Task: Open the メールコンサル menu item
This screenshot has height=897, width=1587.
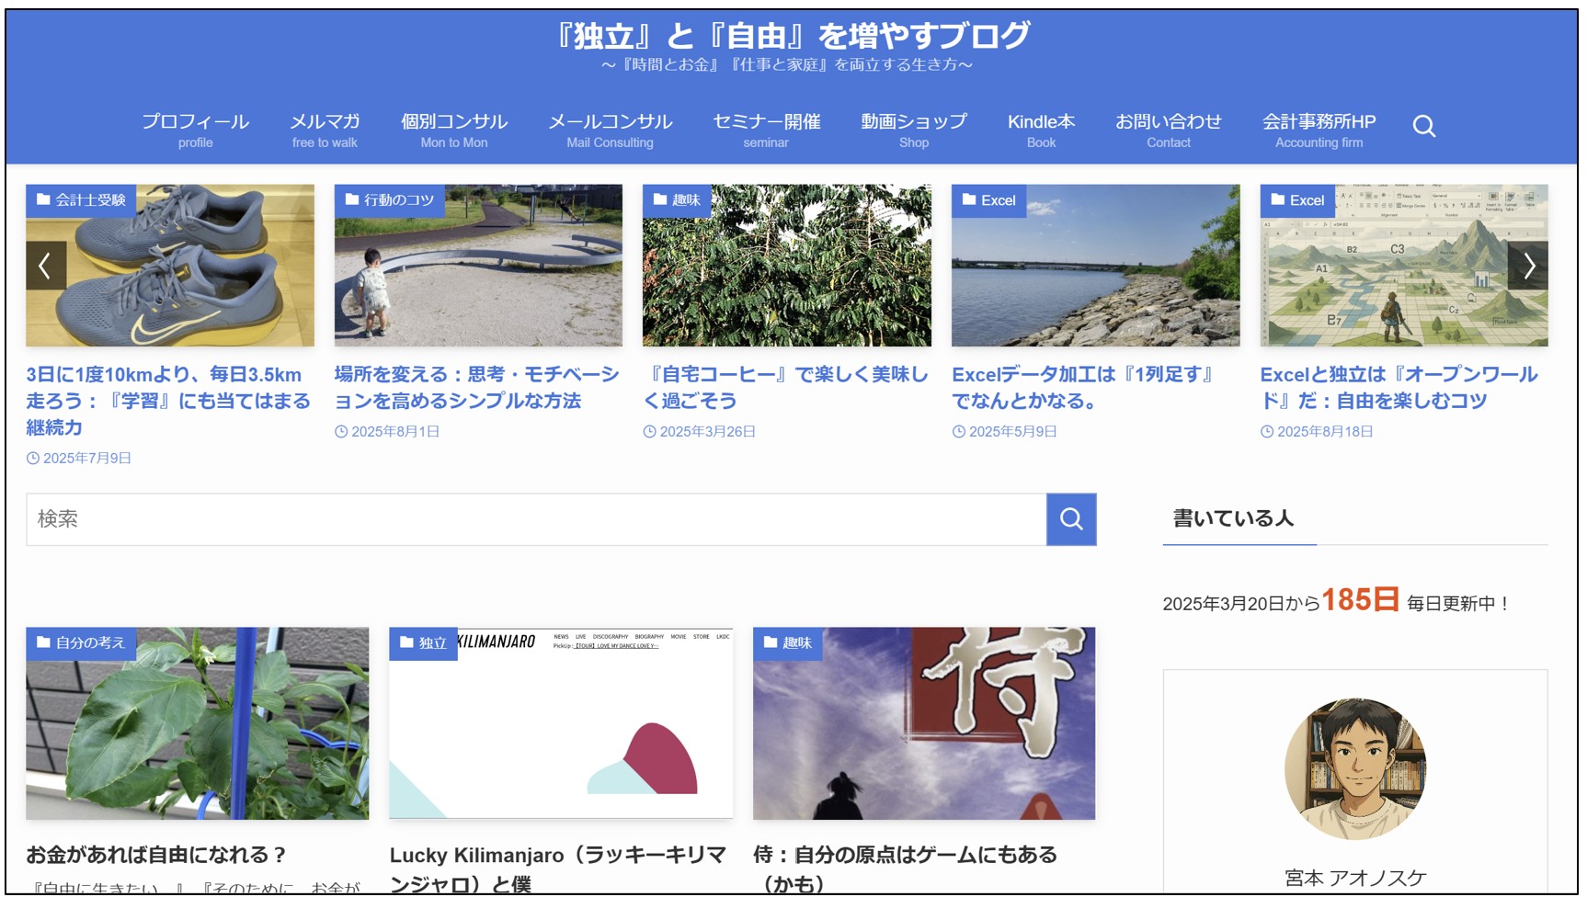Action: click(x=610, y=131)
